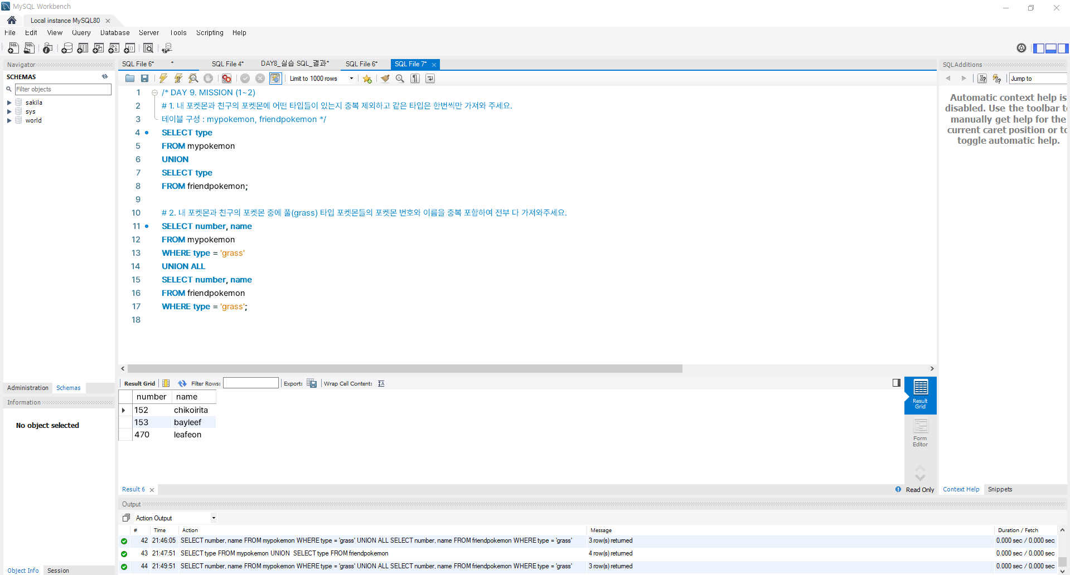The height and width of the screenshot is (575, 1070).
Task: Get context help for caret position
Action: pyautogui.click(x=982, y=79)
